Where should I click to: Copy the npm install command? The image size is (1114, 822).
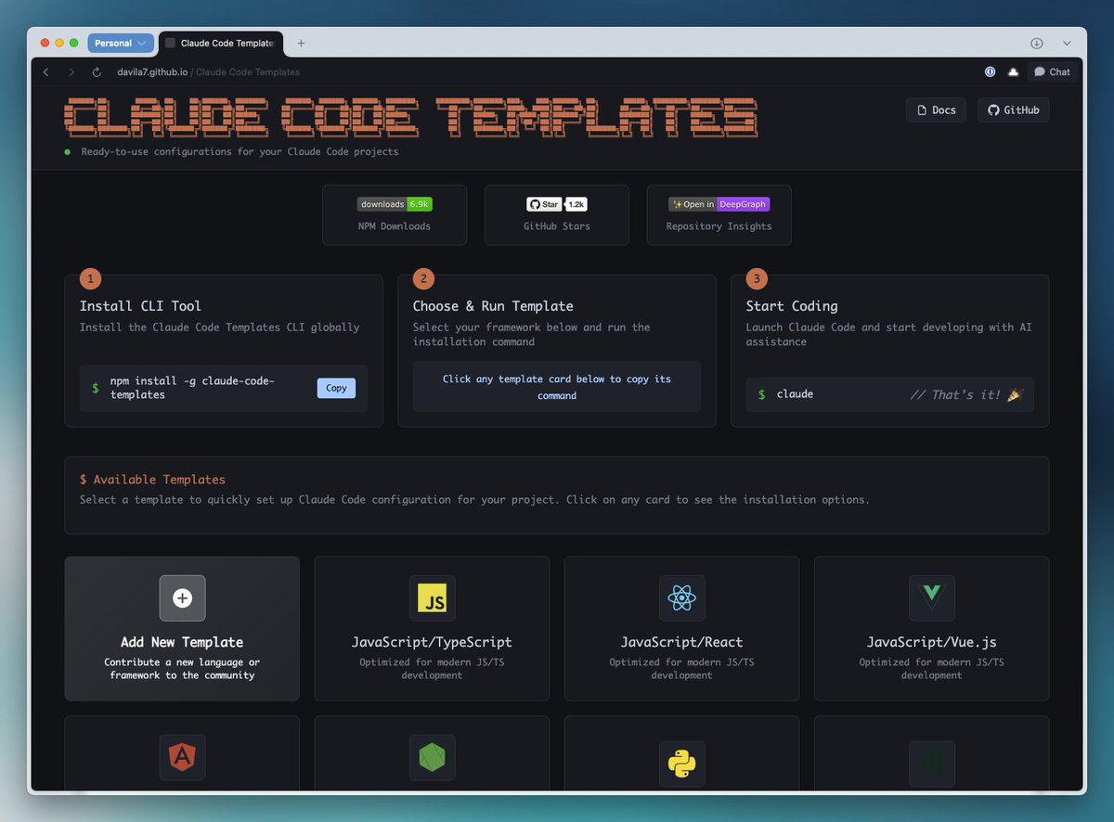click(336, 388)
